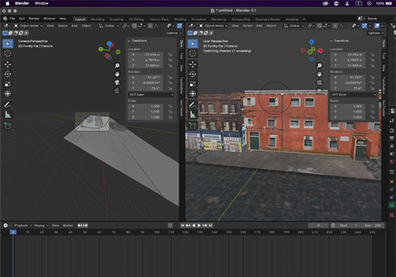Click the zoom magnifier in left viewport
This screenshot has width=396, height=277.
pos(117,66)
